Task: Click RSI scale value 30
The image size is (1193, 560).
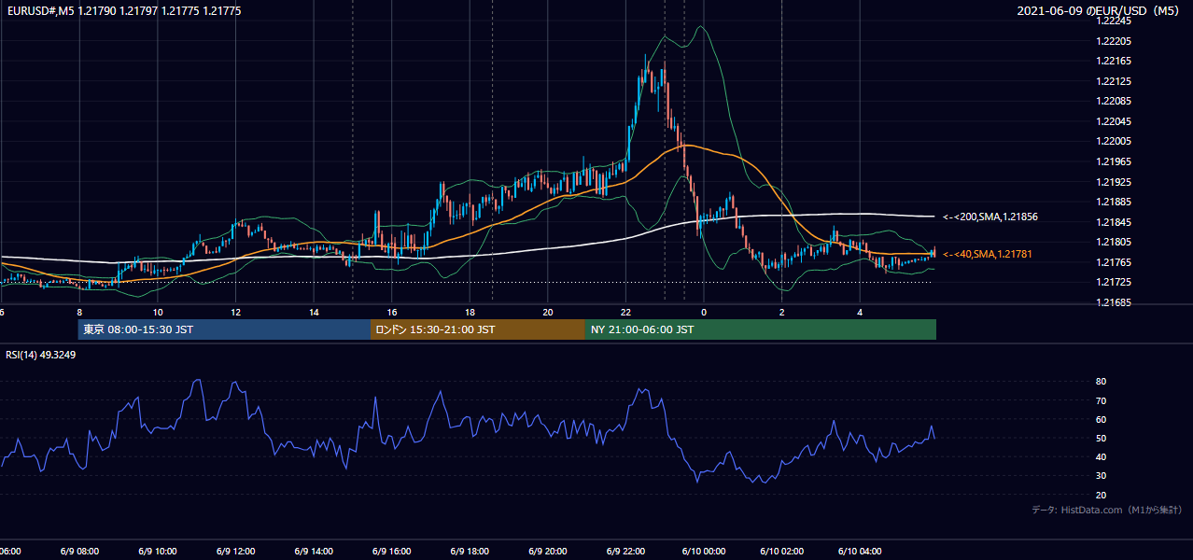Action: click(x=1101, y=475)
